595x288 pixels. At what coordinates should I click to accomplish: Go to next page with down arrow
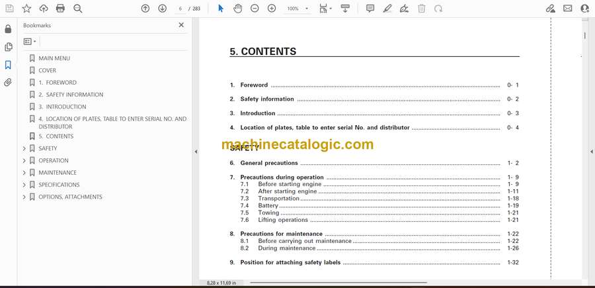(163, 9)
